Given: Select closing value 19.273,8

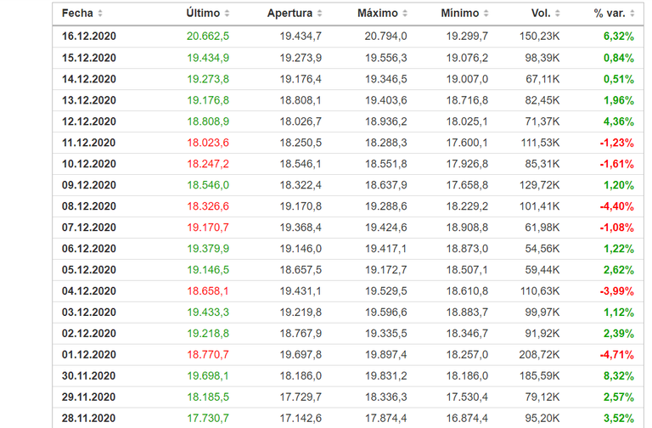Looking at the screenshot, I should (208, 79).
